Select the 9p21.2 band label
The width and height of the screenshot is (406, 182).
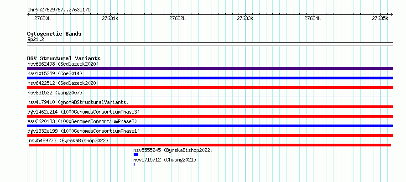point(36,40)
